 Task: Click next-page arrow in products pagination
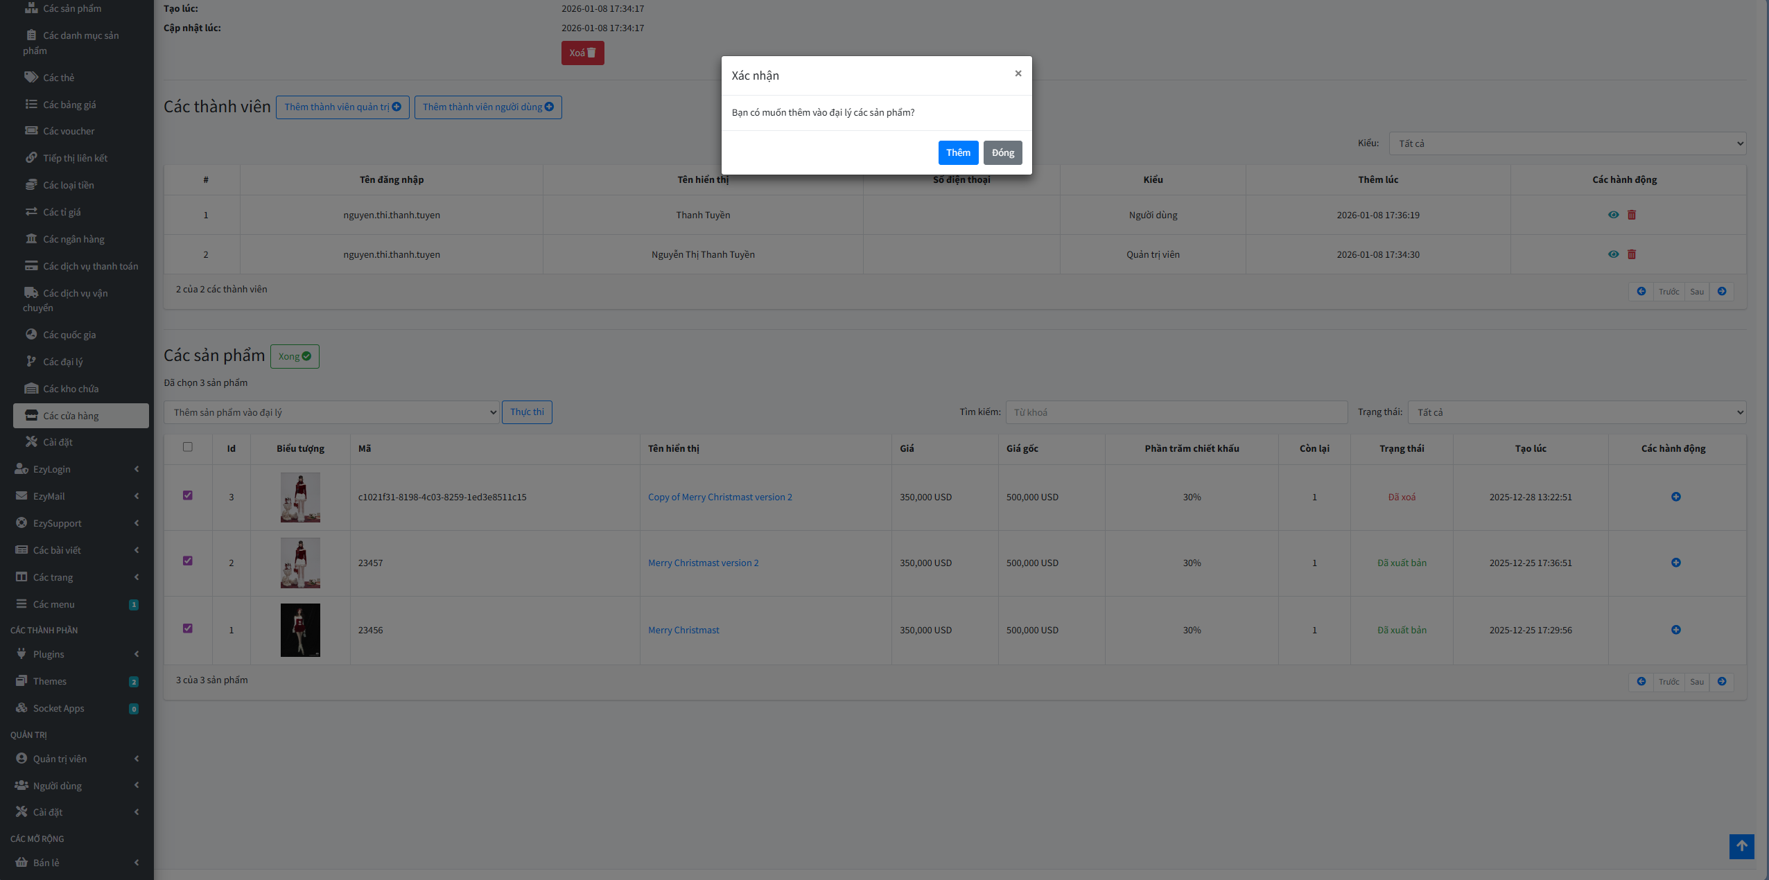point(1722,682)
